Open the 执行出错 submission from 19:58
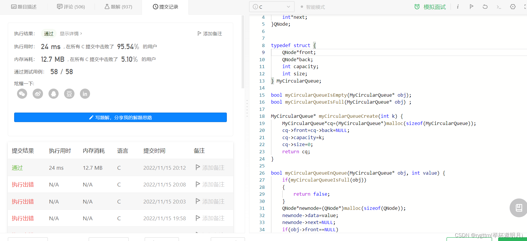This screenshot has width=527, height=241. [x=23, y=218]
